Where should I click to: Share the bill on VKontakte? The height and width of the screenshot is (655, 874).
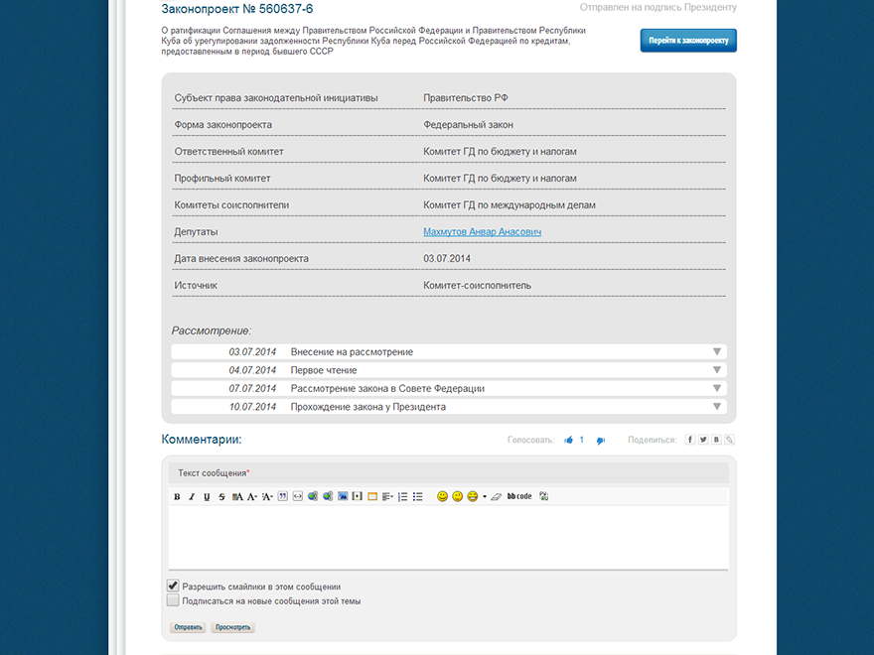point(716,440)
